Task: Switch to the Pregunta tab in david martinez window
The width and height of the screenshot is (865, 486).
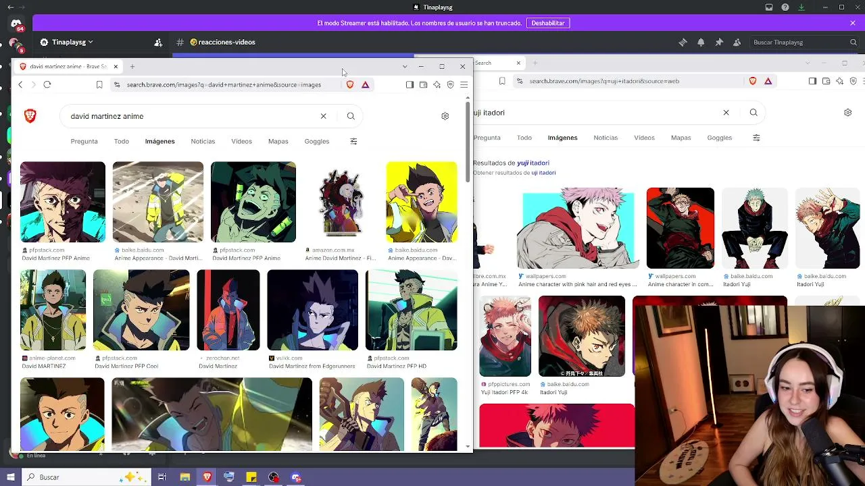Action: tap(84, 141)
